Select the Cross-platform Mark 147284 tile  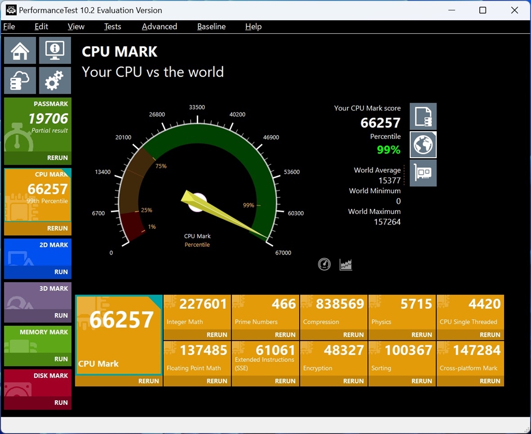[x=470, y=358]
